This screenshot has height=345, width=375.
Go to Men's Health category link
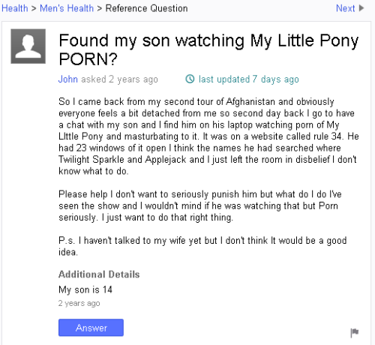coord(67,8)
